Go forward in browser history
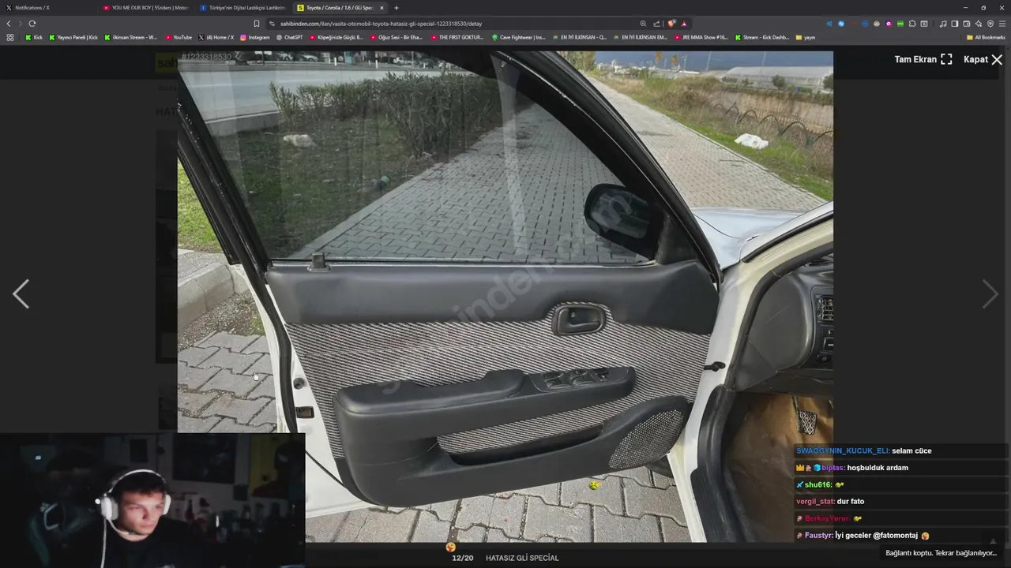Image resolution: width=1011 pixels, height=568 pixels. [20, 24]
